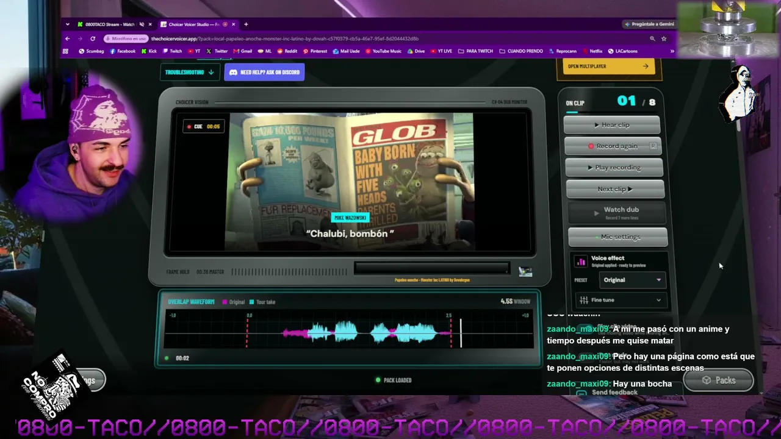Click the address bar URL
The width and height of the screenshot is (781, 439).
pyautogui.click(x=285, y=38)
